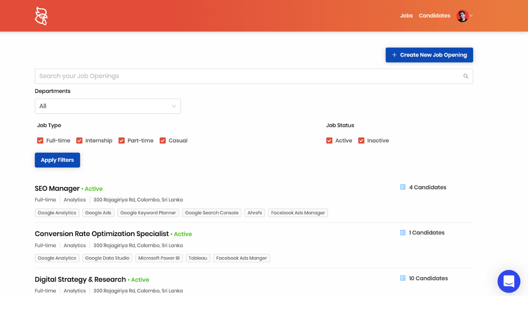The height and width of the screenshot is (316, 528).
Task: Click the candidates icon beside SEO Manager
Action: (402, 187)
